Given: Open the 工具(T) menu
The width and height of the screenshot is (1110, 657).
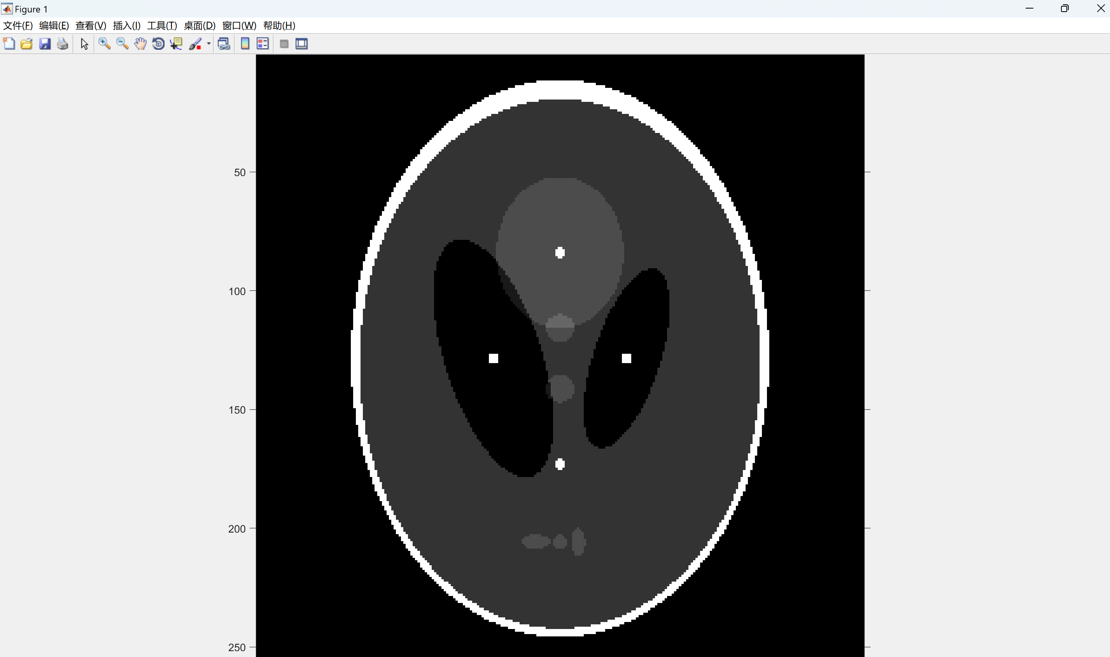Looking at the screenshot, I should tap(162, 26).
